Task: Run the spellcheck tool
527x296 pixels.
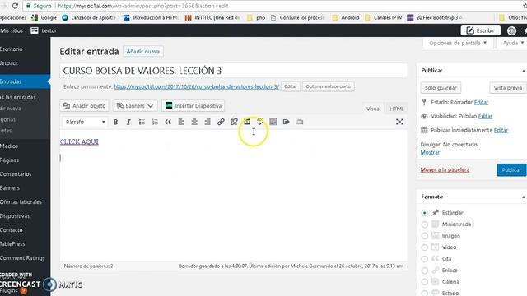Action: 260,122
